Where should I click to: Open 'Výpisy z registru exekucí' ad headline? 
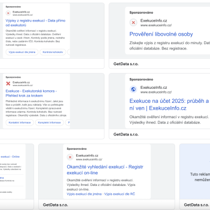click(35, 23)
